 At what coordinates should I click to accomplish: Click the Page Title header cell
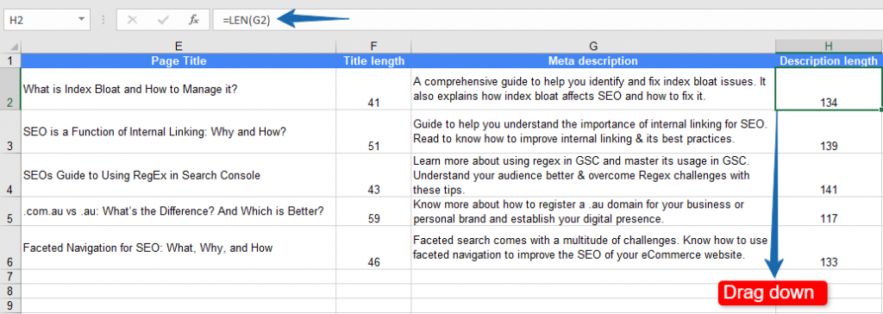pos(178,61)
